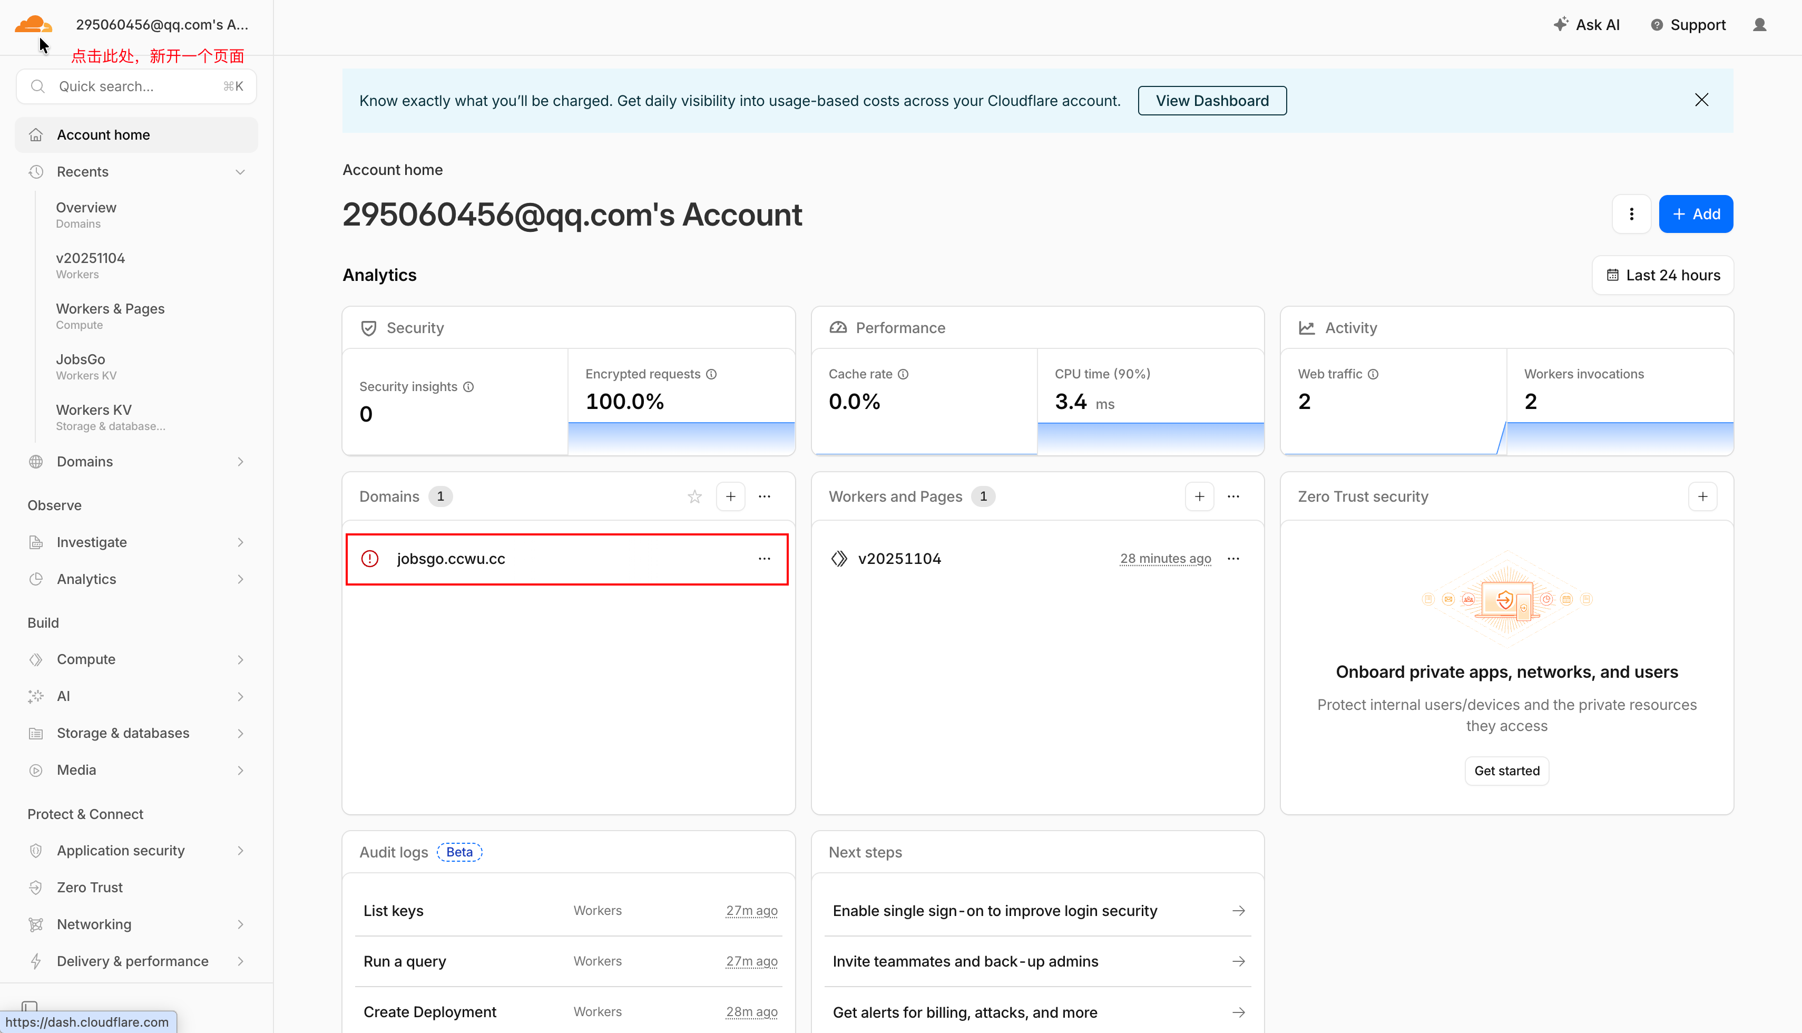
Task: Expand the Analytics sidebar menu
Action: click(136, 579)
